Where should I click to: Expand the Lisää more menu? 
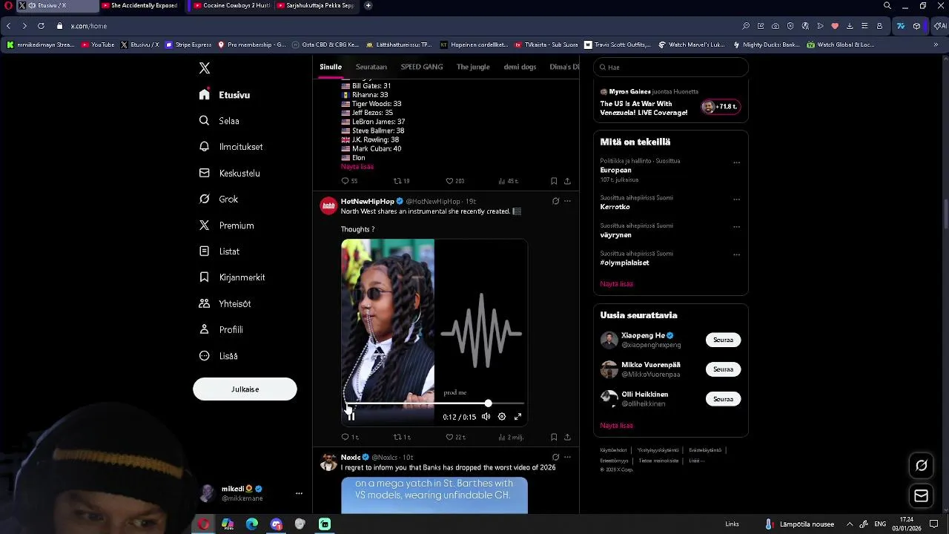219,356
